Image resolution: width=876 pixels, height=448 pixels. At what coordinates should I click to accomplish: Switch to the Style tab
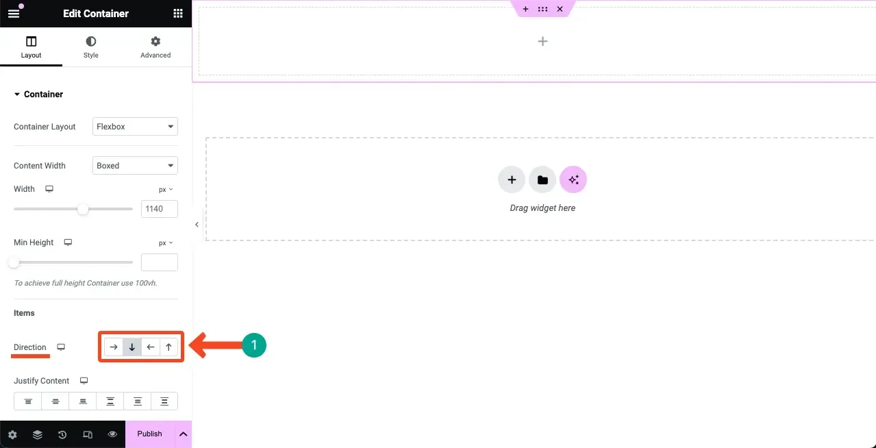point(91,47)
